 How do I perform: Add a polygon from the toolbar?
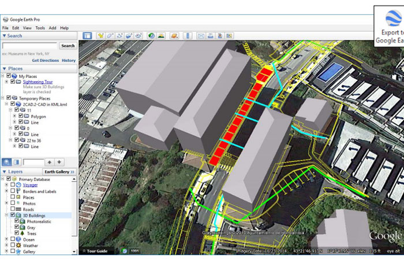110,36
